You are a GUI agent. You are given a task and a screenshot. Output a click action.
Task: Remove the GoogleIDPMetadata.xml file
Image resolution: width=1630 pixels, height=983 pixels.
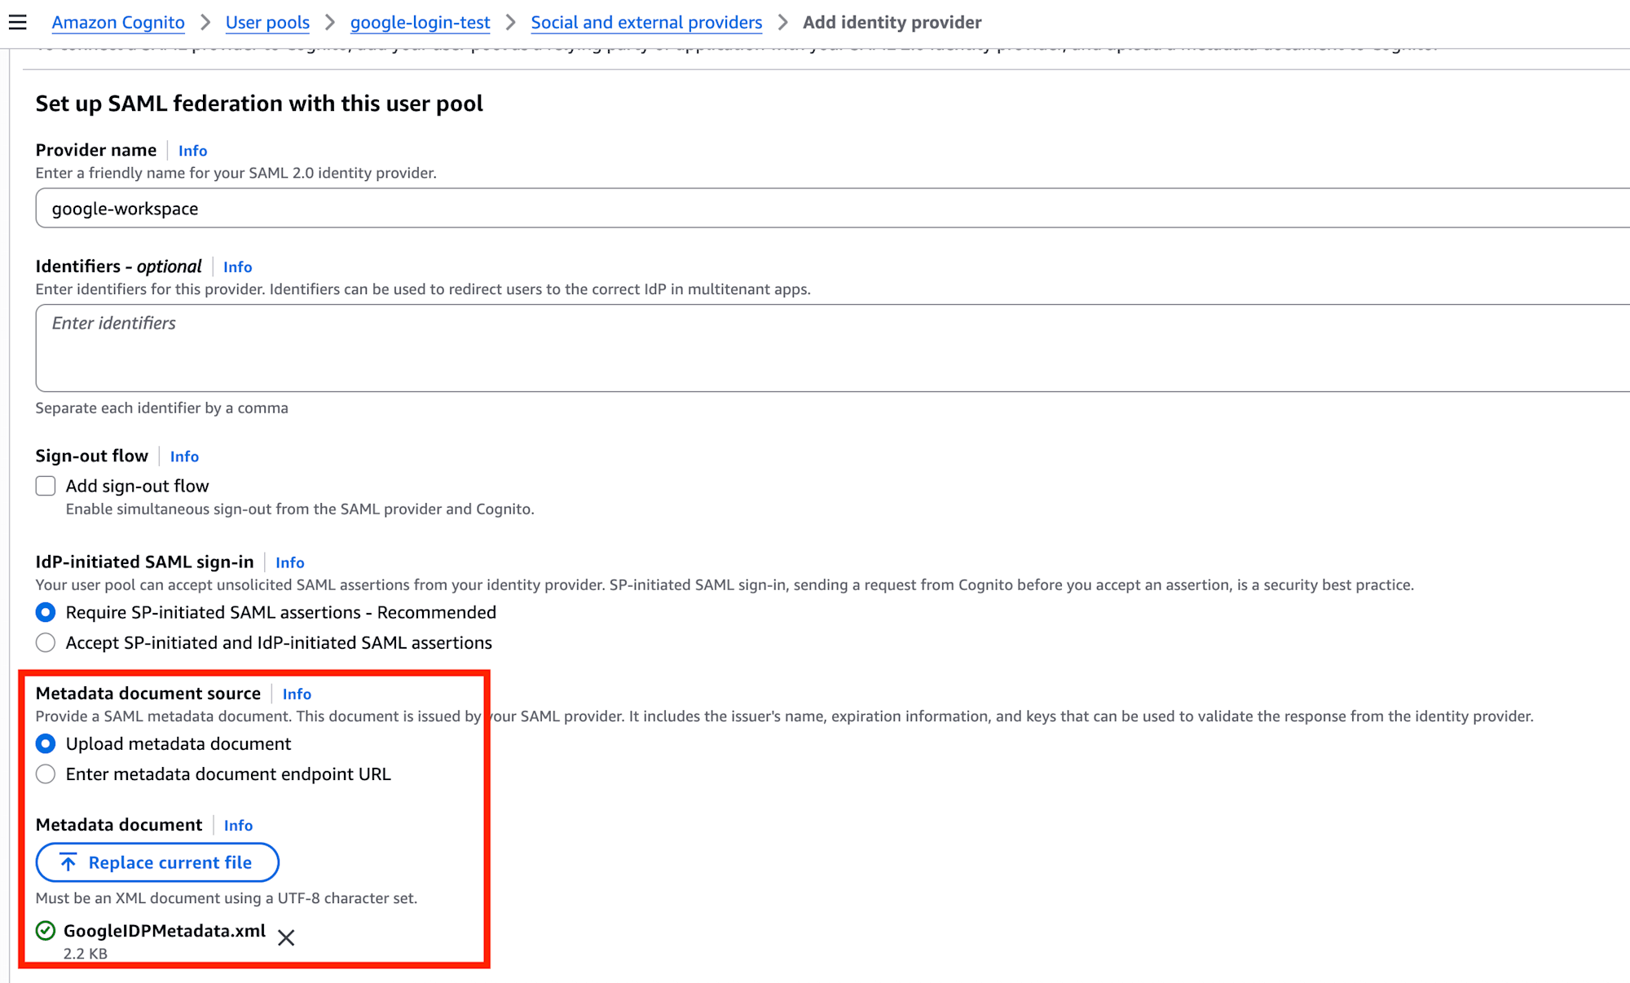[x=286, y=937]
